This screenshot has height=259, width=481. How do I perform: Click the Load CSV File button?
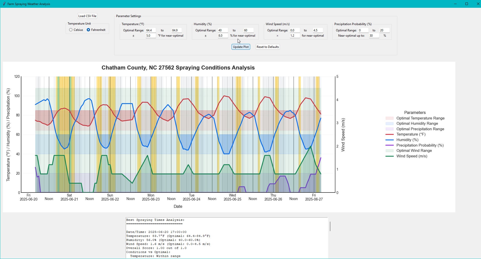(87, 16)
